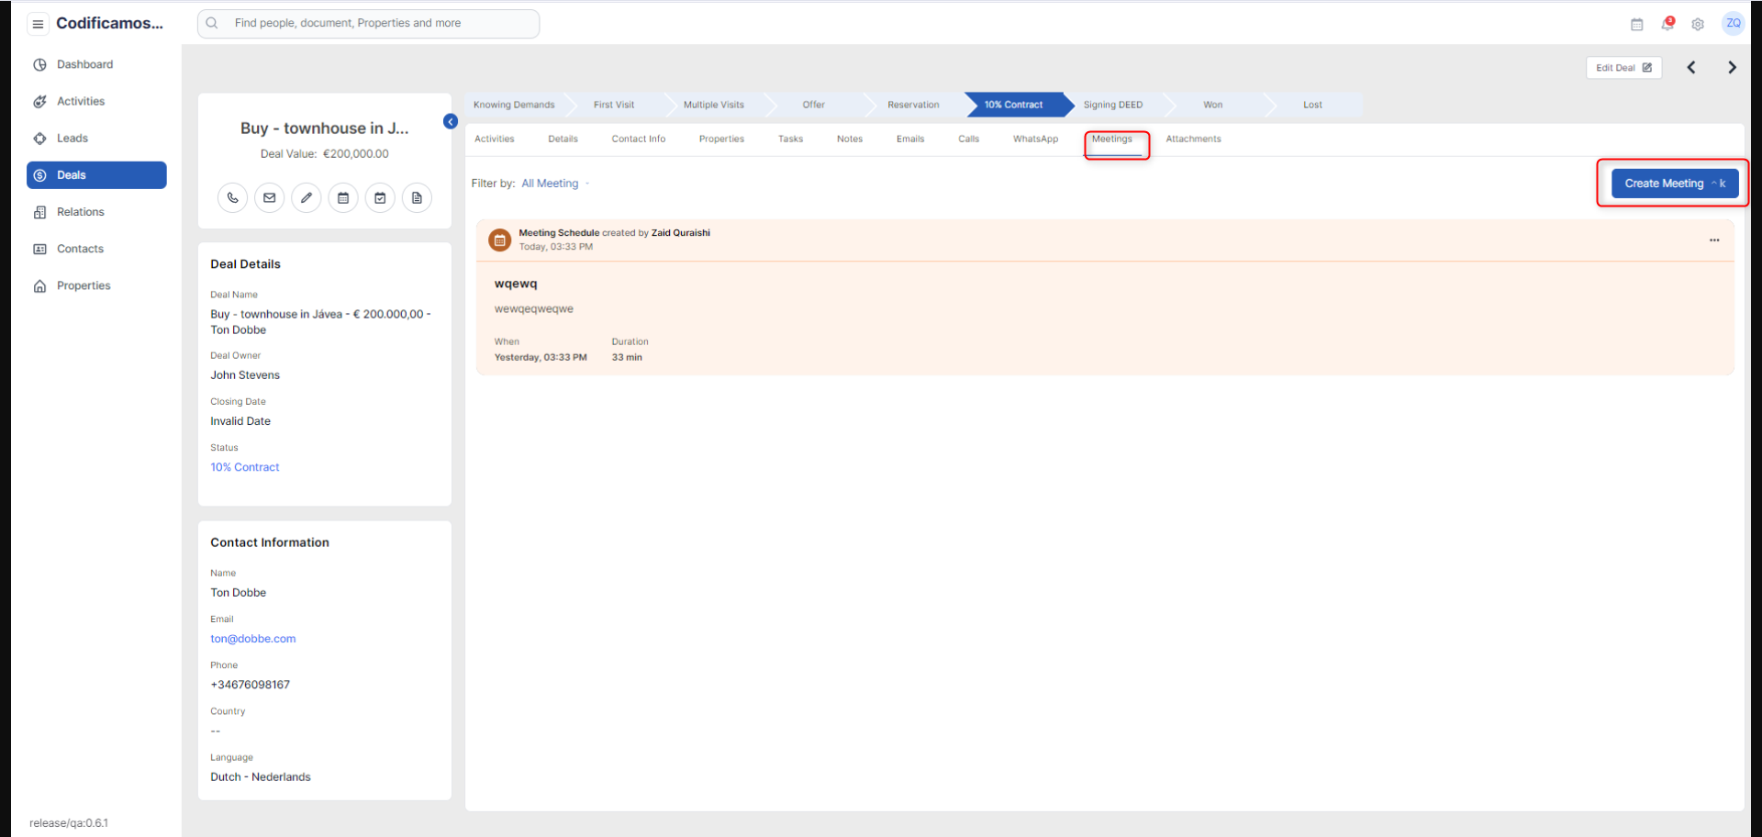Go to next deal with right arrow
This screenshot has width=1762, height=837.
[x=1732, y=68]
